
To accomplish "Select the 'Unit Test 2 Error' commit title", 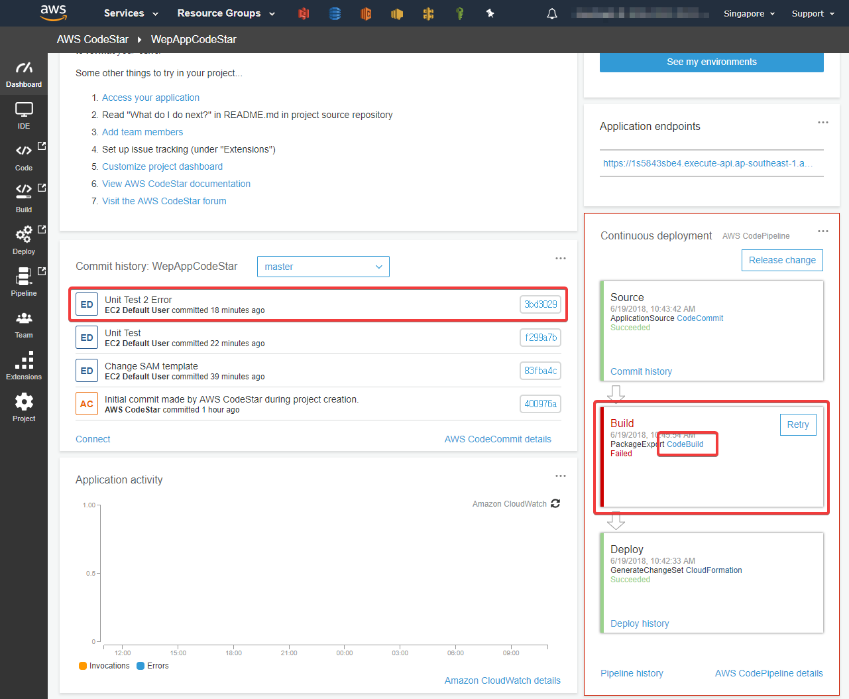I will pyautogui.click(x=138, y=300).
